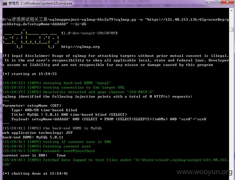The height and width of the screenshot is (180, 235).
Task: Click 'shutting down at 15:24:41' line
Action: pos(35,173)
